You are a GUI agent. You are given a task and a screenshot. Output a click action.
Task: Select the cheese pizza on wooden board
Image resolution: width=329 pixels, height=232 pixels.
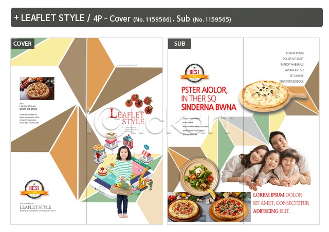[272, 96]
